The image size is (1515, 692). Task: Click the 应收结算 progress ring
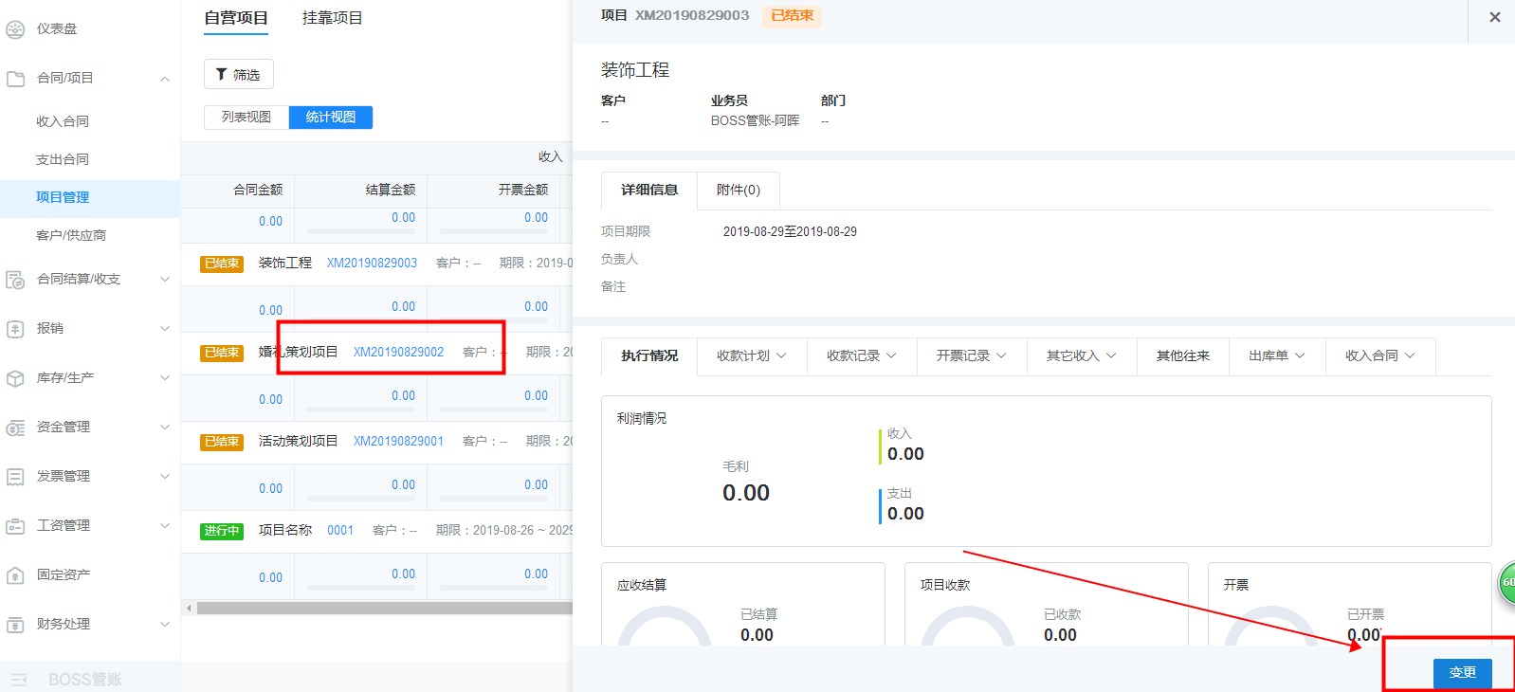[665, 627]
